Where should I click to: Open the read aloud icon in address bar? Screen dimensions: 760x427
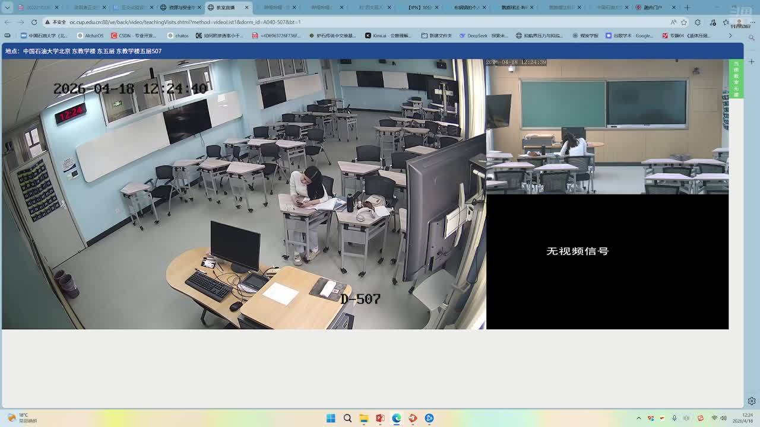673,22
